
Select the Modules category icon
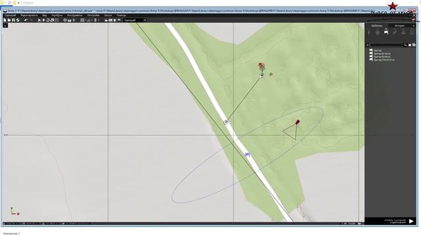[403, 33]
